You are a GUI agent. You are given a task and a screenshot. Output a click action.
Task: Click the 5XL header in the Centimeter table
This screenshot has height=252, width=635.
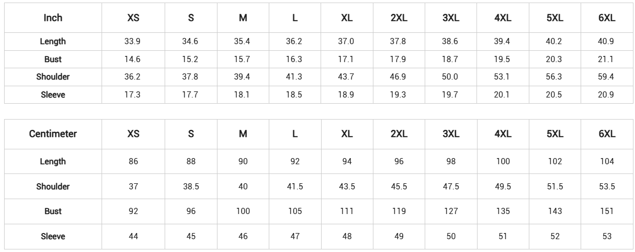(x=555, y=134)
